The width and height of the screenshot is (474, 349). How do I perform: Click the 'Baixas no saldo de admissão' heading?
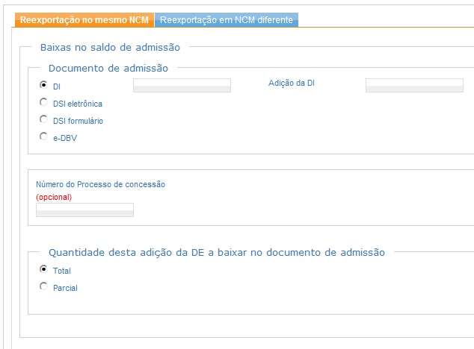click(x=110, y=48)
